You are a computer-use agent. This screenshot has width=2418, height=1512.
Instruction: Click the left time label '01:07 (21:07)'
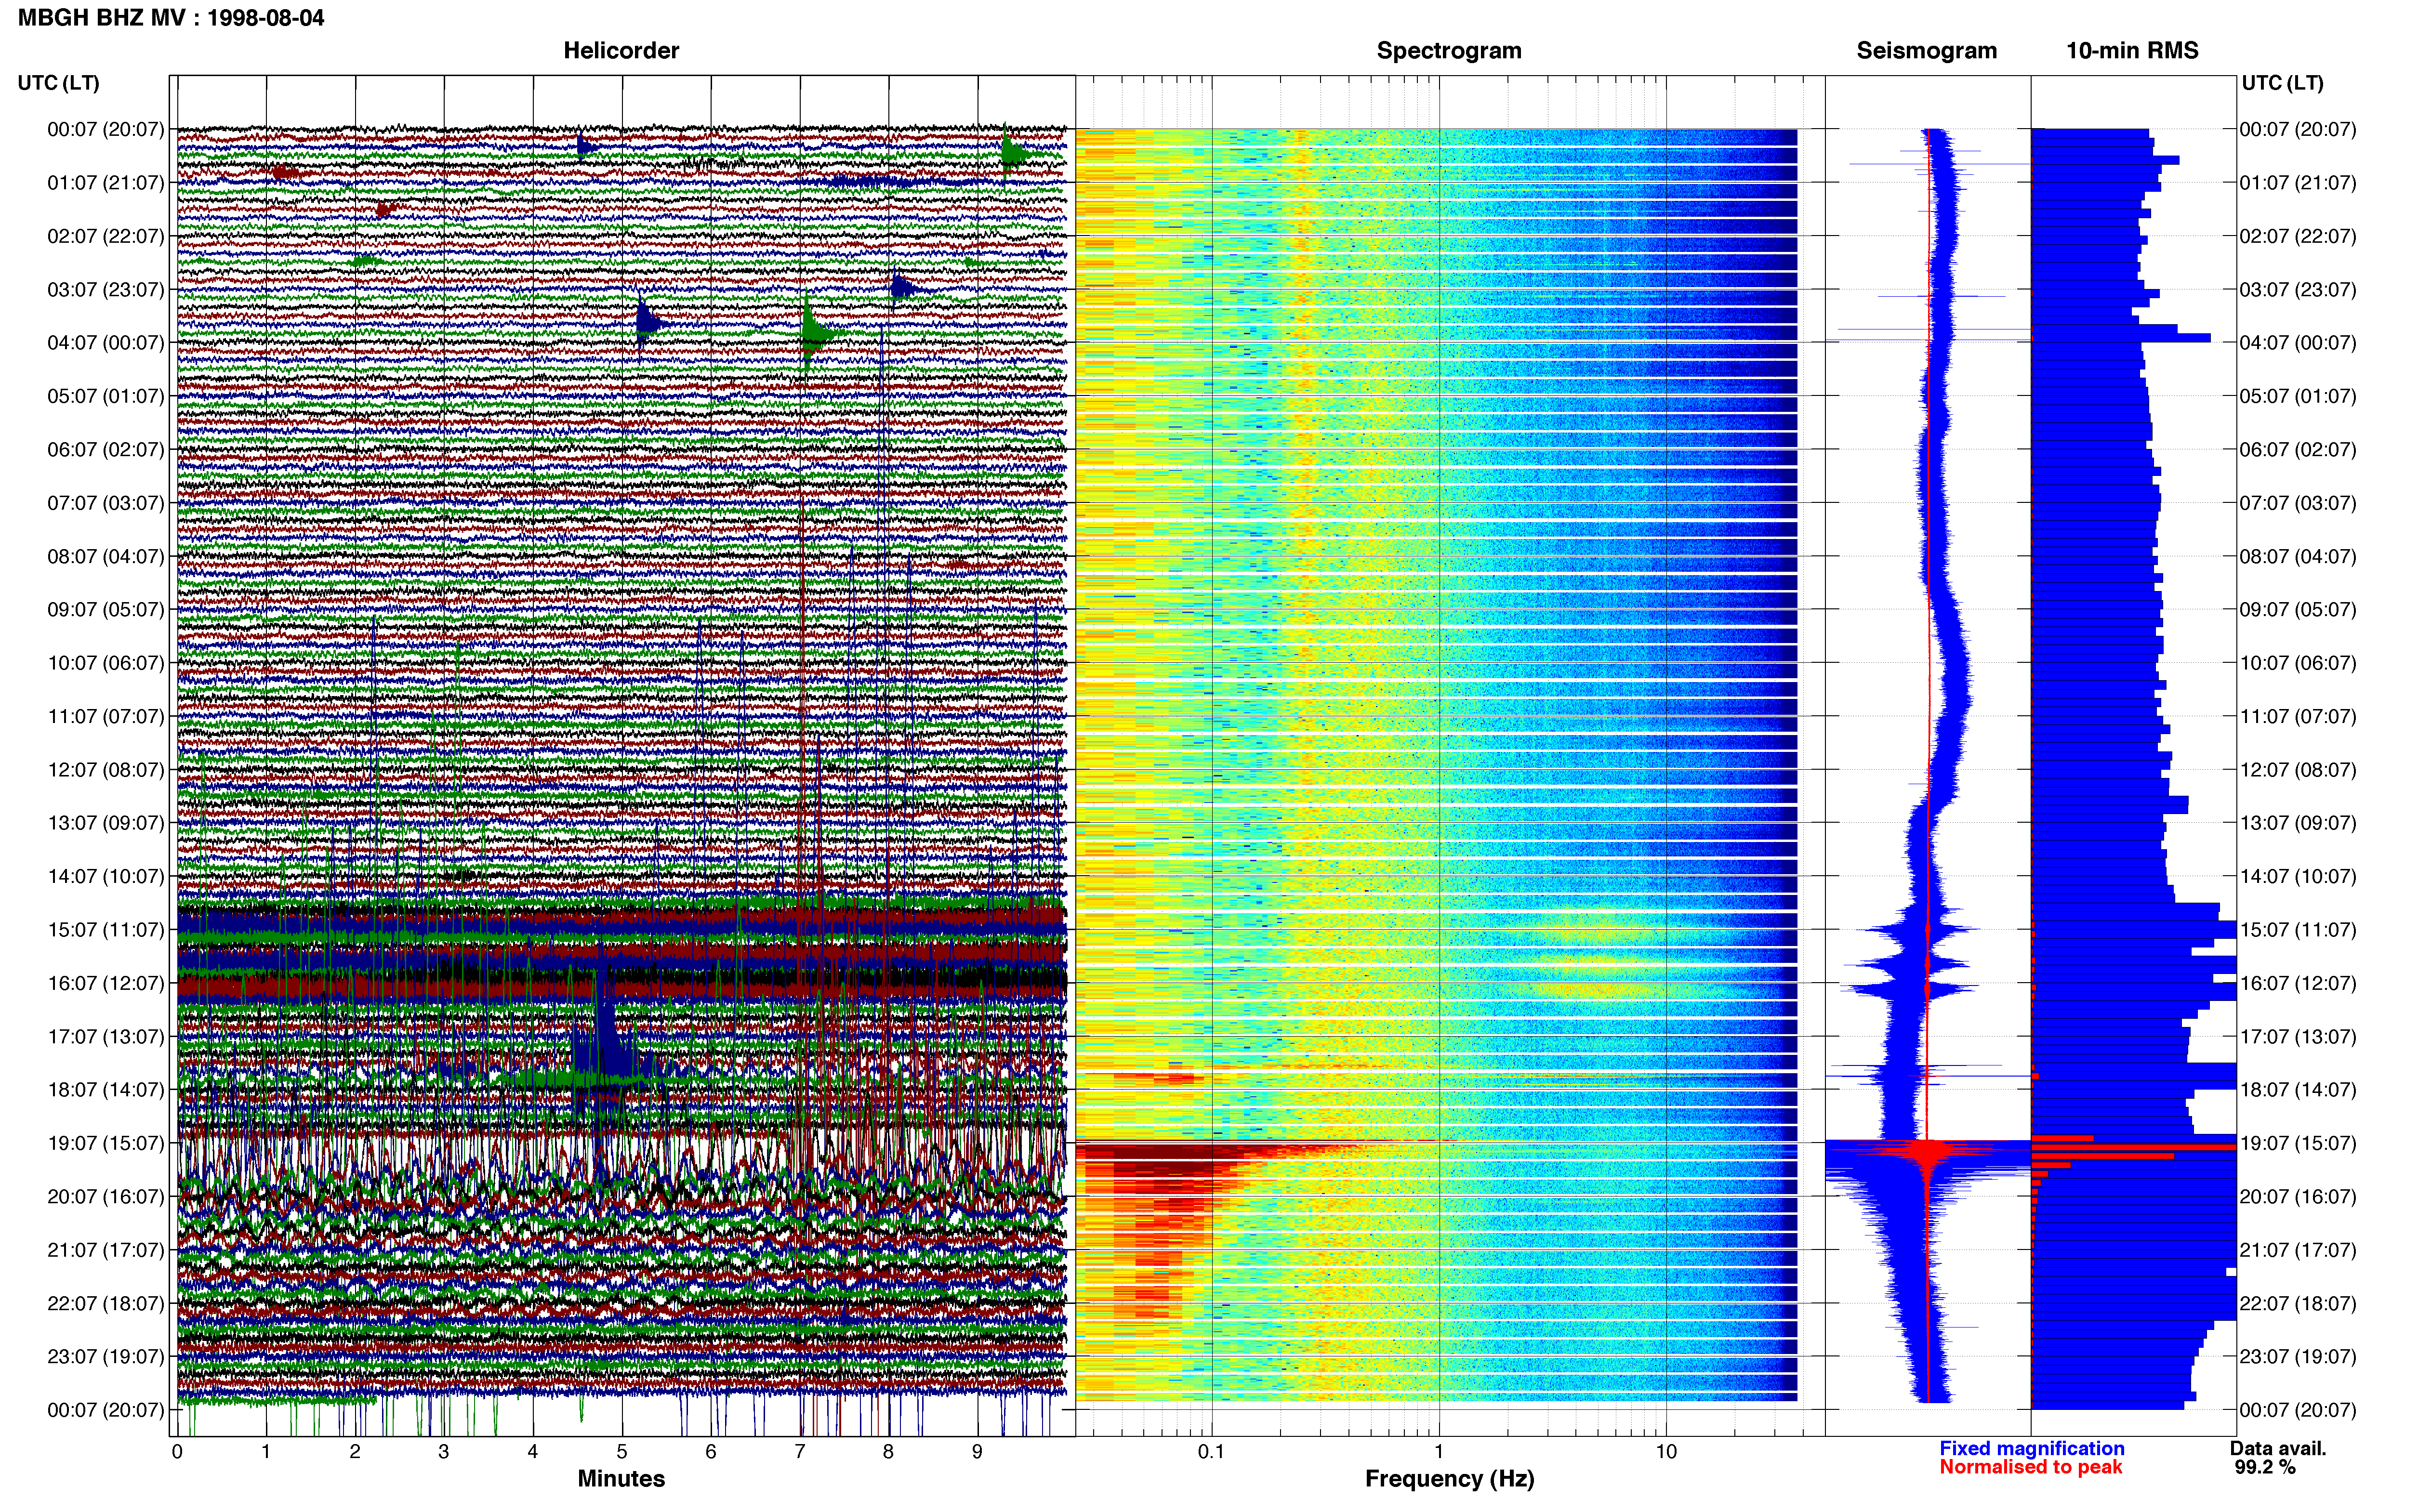(x=106, y=183)
